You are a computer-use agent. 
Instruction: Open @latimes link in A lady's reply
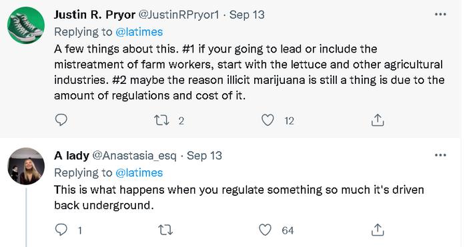point(139,172)
